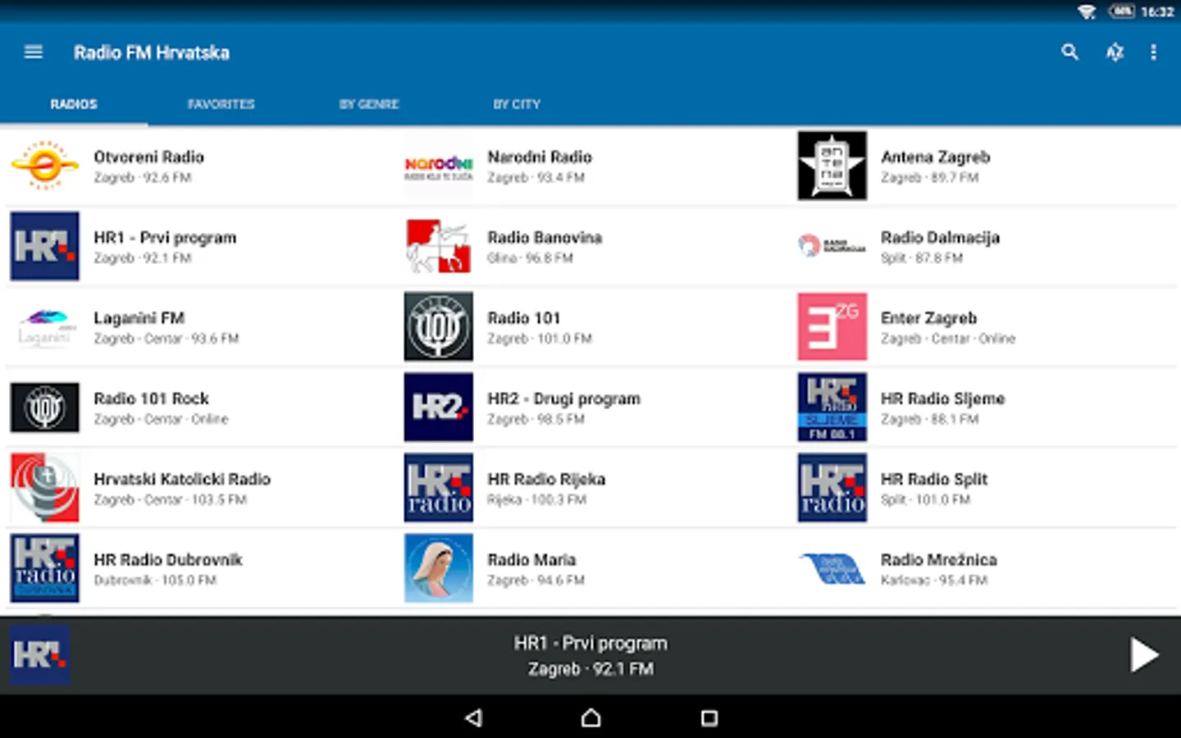
Task: Open the now-playing HR1 - Prvi program title
Action: tap(590, 644)
